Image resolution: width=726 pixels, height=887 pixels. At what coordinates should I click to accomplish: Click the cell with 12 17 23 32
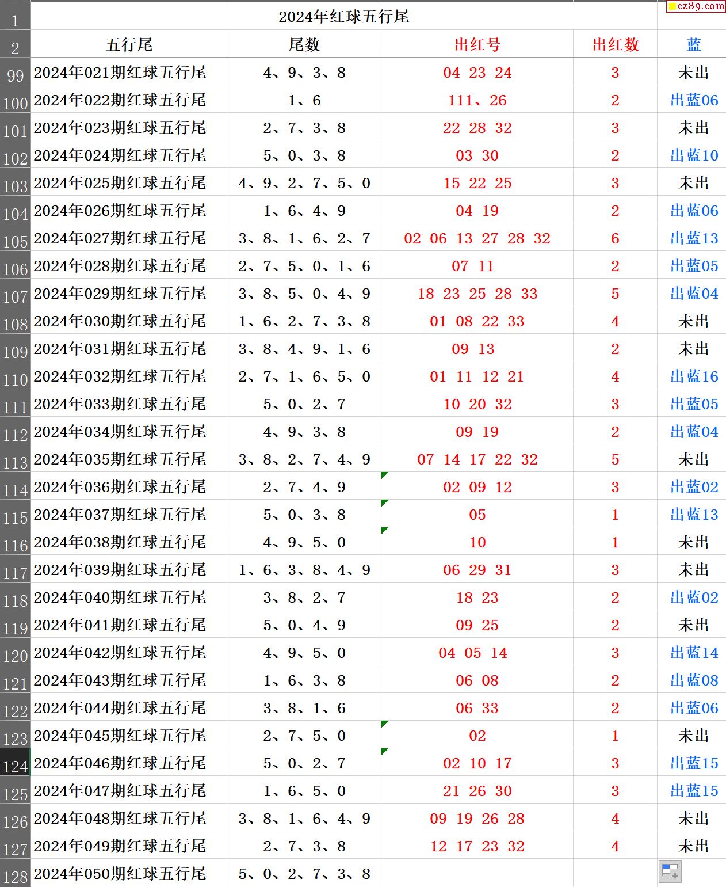477,846
